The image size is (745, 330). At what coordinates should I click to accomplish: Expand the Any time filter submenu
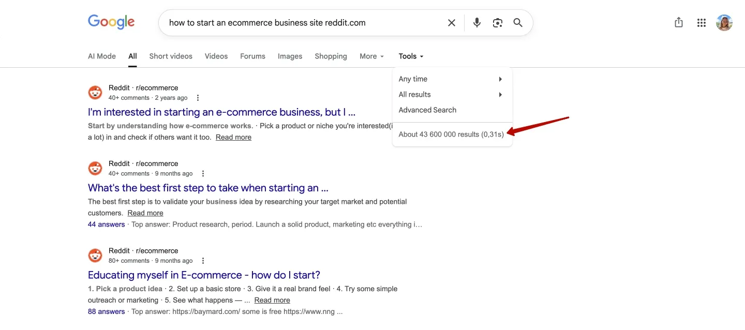click(x=412, y=79)
